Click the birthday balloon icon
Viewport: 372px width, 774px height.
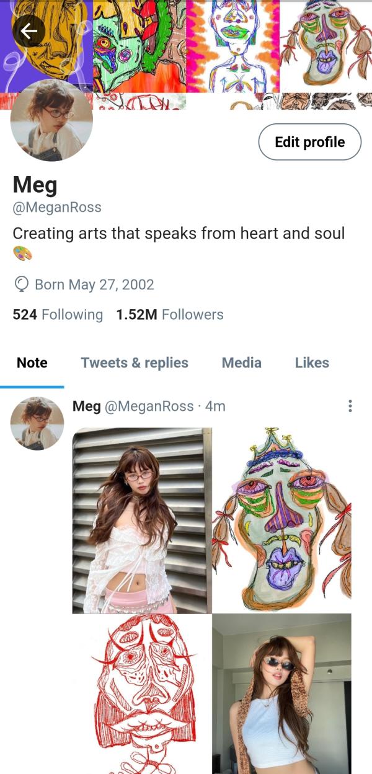click(x=22, y=284)
